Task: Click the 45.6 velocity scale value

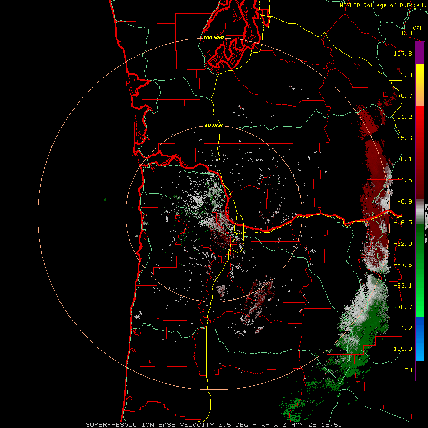Action: tap(405, 138)
